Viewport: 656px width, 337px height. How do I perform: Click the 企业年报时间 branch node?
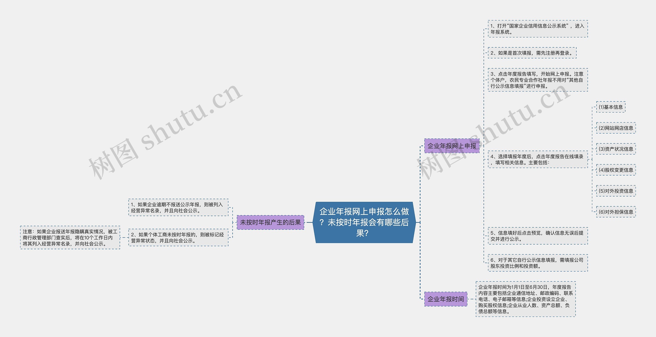[x=446, y=299]
